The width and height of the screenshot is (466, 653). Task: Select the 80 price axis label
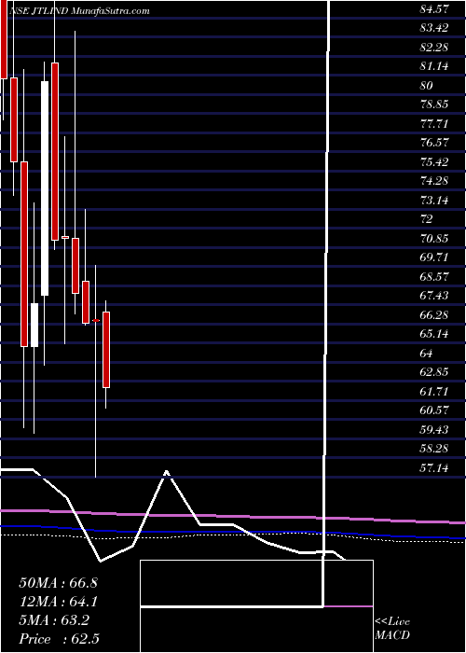point(427,86)
